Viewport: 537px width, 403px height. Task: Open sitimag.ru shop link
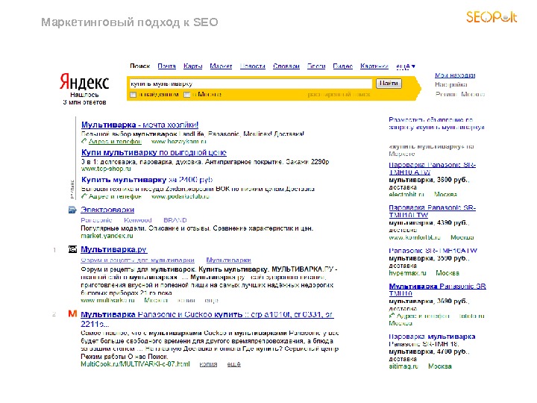click(403, 366)
